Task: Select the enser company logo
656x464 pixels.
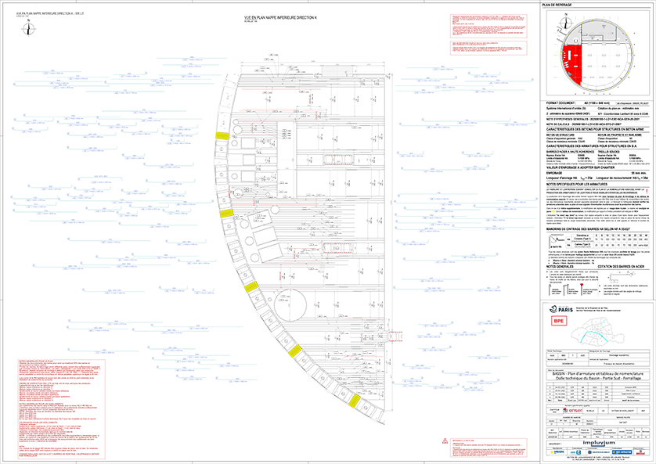Action: [574, 410]
